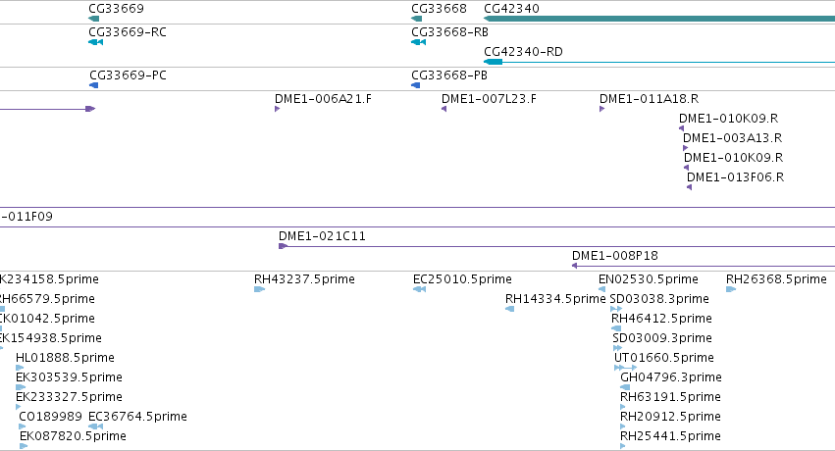
Task: Click the CG33668-PB blue arrow glyph
Action: (x=416, y=85)
